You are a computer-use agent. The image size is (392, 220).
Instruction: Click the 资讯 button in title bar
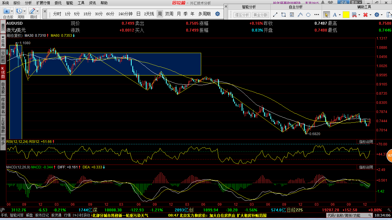click(x=343, y=3)
